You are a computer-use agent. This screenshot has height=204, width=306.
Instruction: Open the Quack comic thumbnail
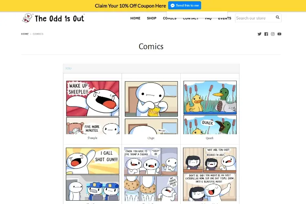click(210, 108)
